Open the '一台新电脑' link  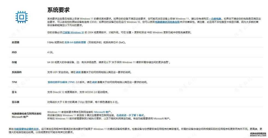pos(215,19)
